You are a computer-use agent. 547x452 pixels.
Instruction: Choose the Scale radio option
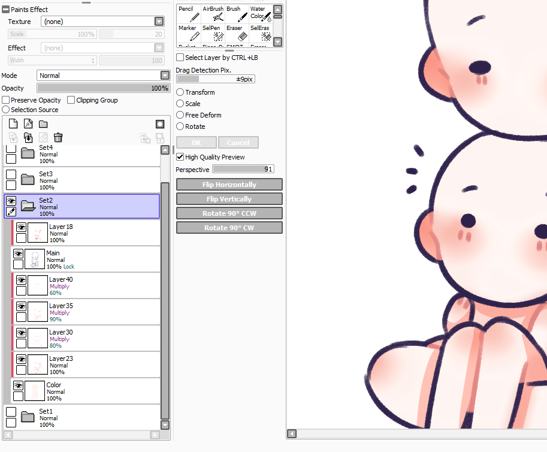[x=180, y=104]
